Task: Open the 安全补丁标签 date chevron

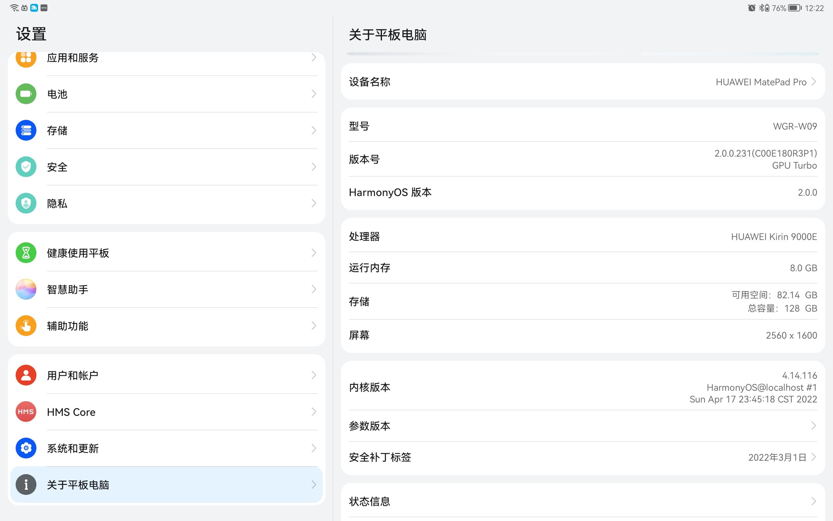Action: point(814,457)
